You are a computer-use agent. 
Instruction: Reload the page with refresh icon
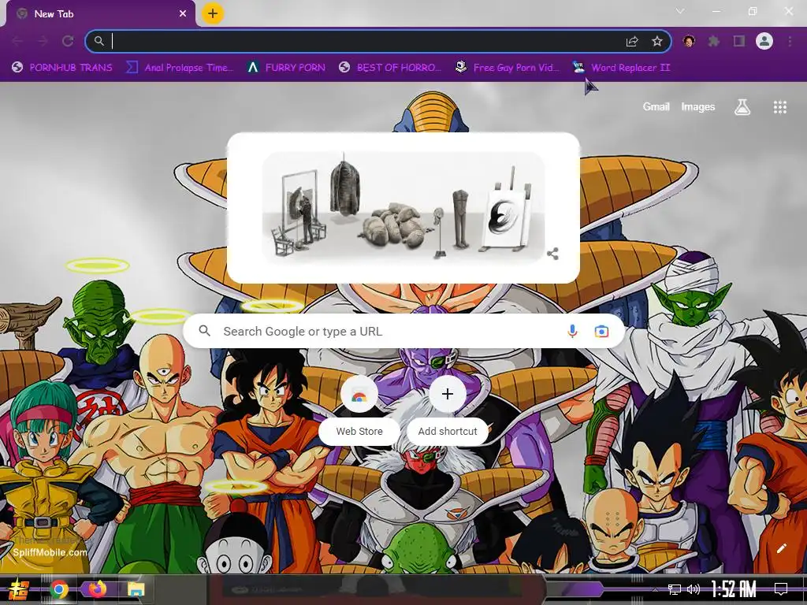pyautogui.click(x=68, y=41)
